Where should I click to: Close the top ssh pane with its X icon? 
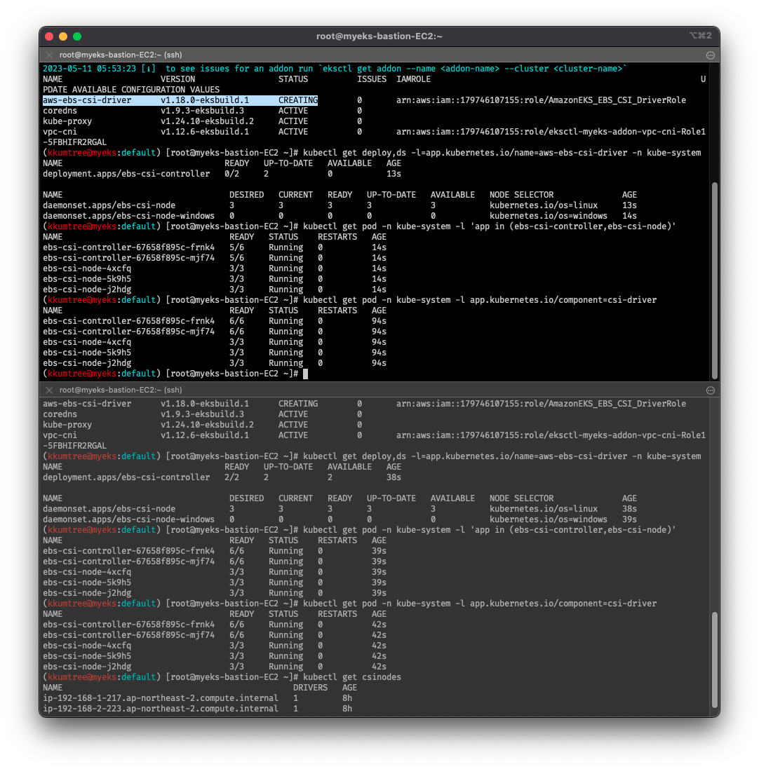[x=49, y=55]
